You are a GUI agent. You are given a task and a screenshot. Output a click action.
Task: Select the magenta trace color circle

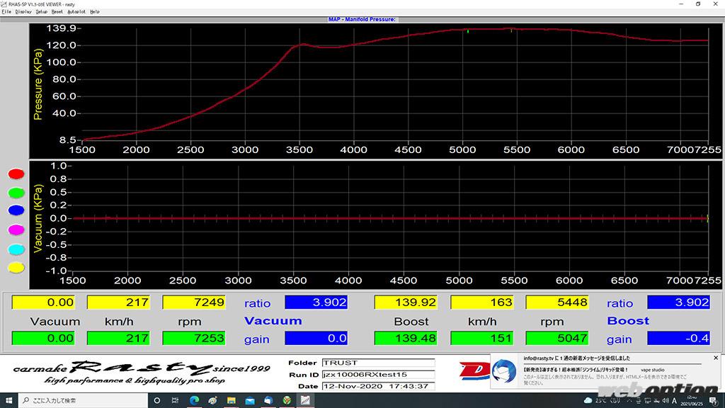point(16,229)
